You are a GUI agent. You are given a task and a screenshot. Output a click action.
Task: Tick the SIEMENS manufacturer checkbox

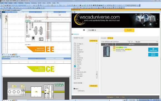point(75,50)
